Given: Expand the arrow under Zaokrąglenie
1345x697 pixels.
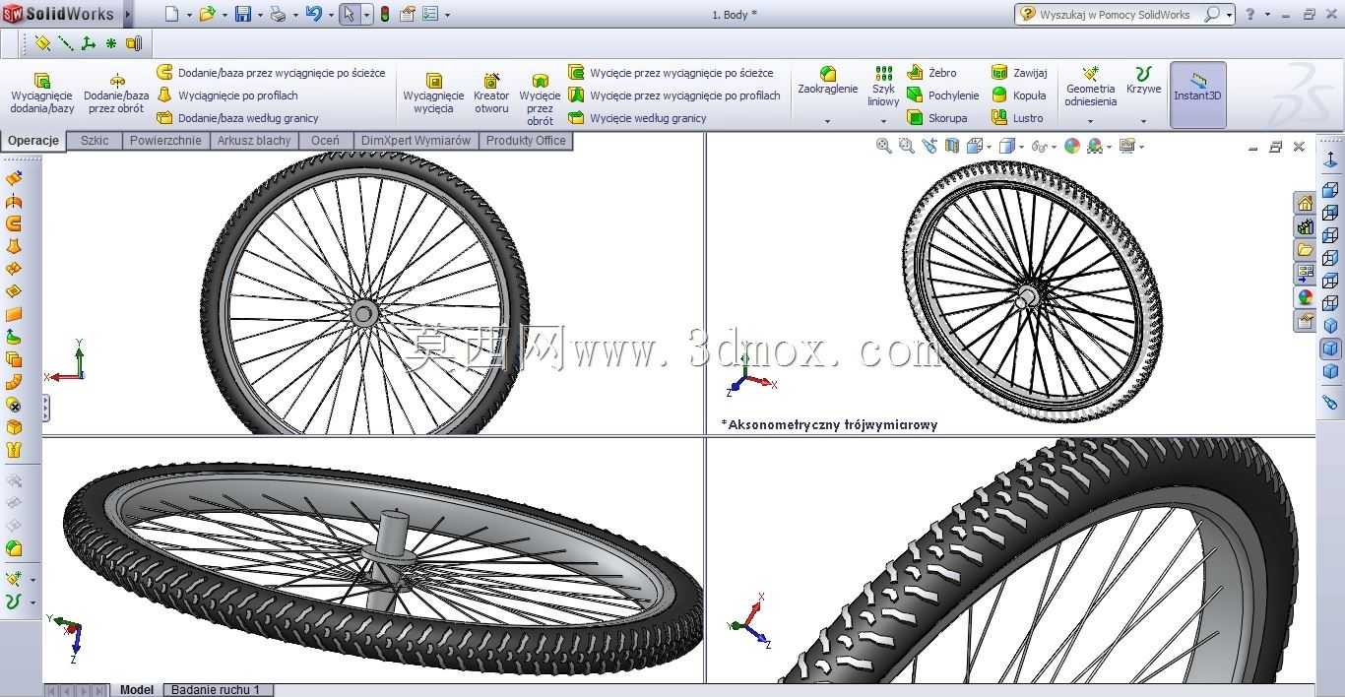Looking at the screenshot, I should click(827, 121).
